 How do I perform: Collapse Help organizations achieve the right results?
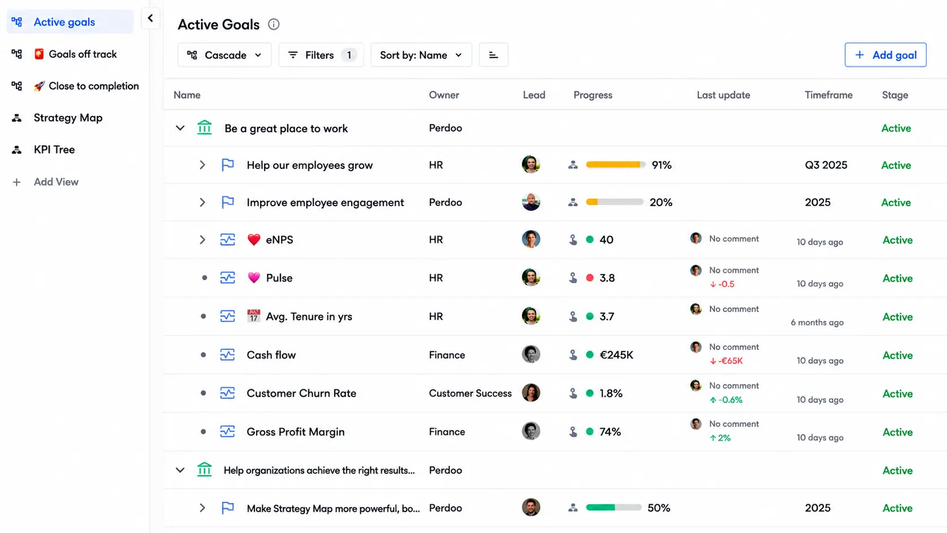point(180,470)
